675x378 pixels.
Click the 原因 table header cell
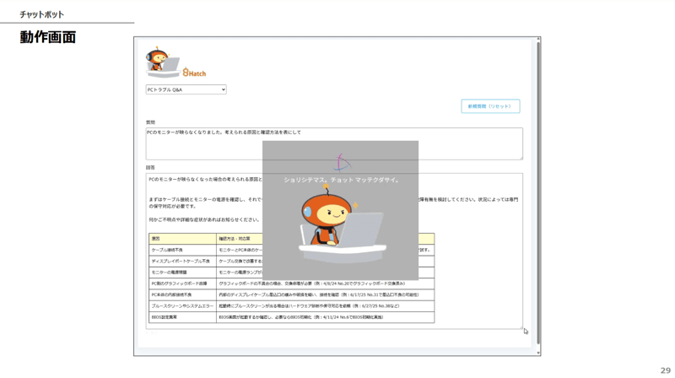[x=182, y=239]
